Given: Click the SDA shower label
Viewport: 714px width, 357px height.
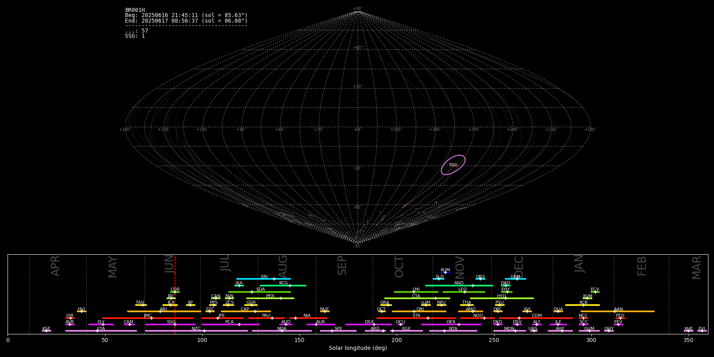Looking at the screenshot, I should 261,290.
